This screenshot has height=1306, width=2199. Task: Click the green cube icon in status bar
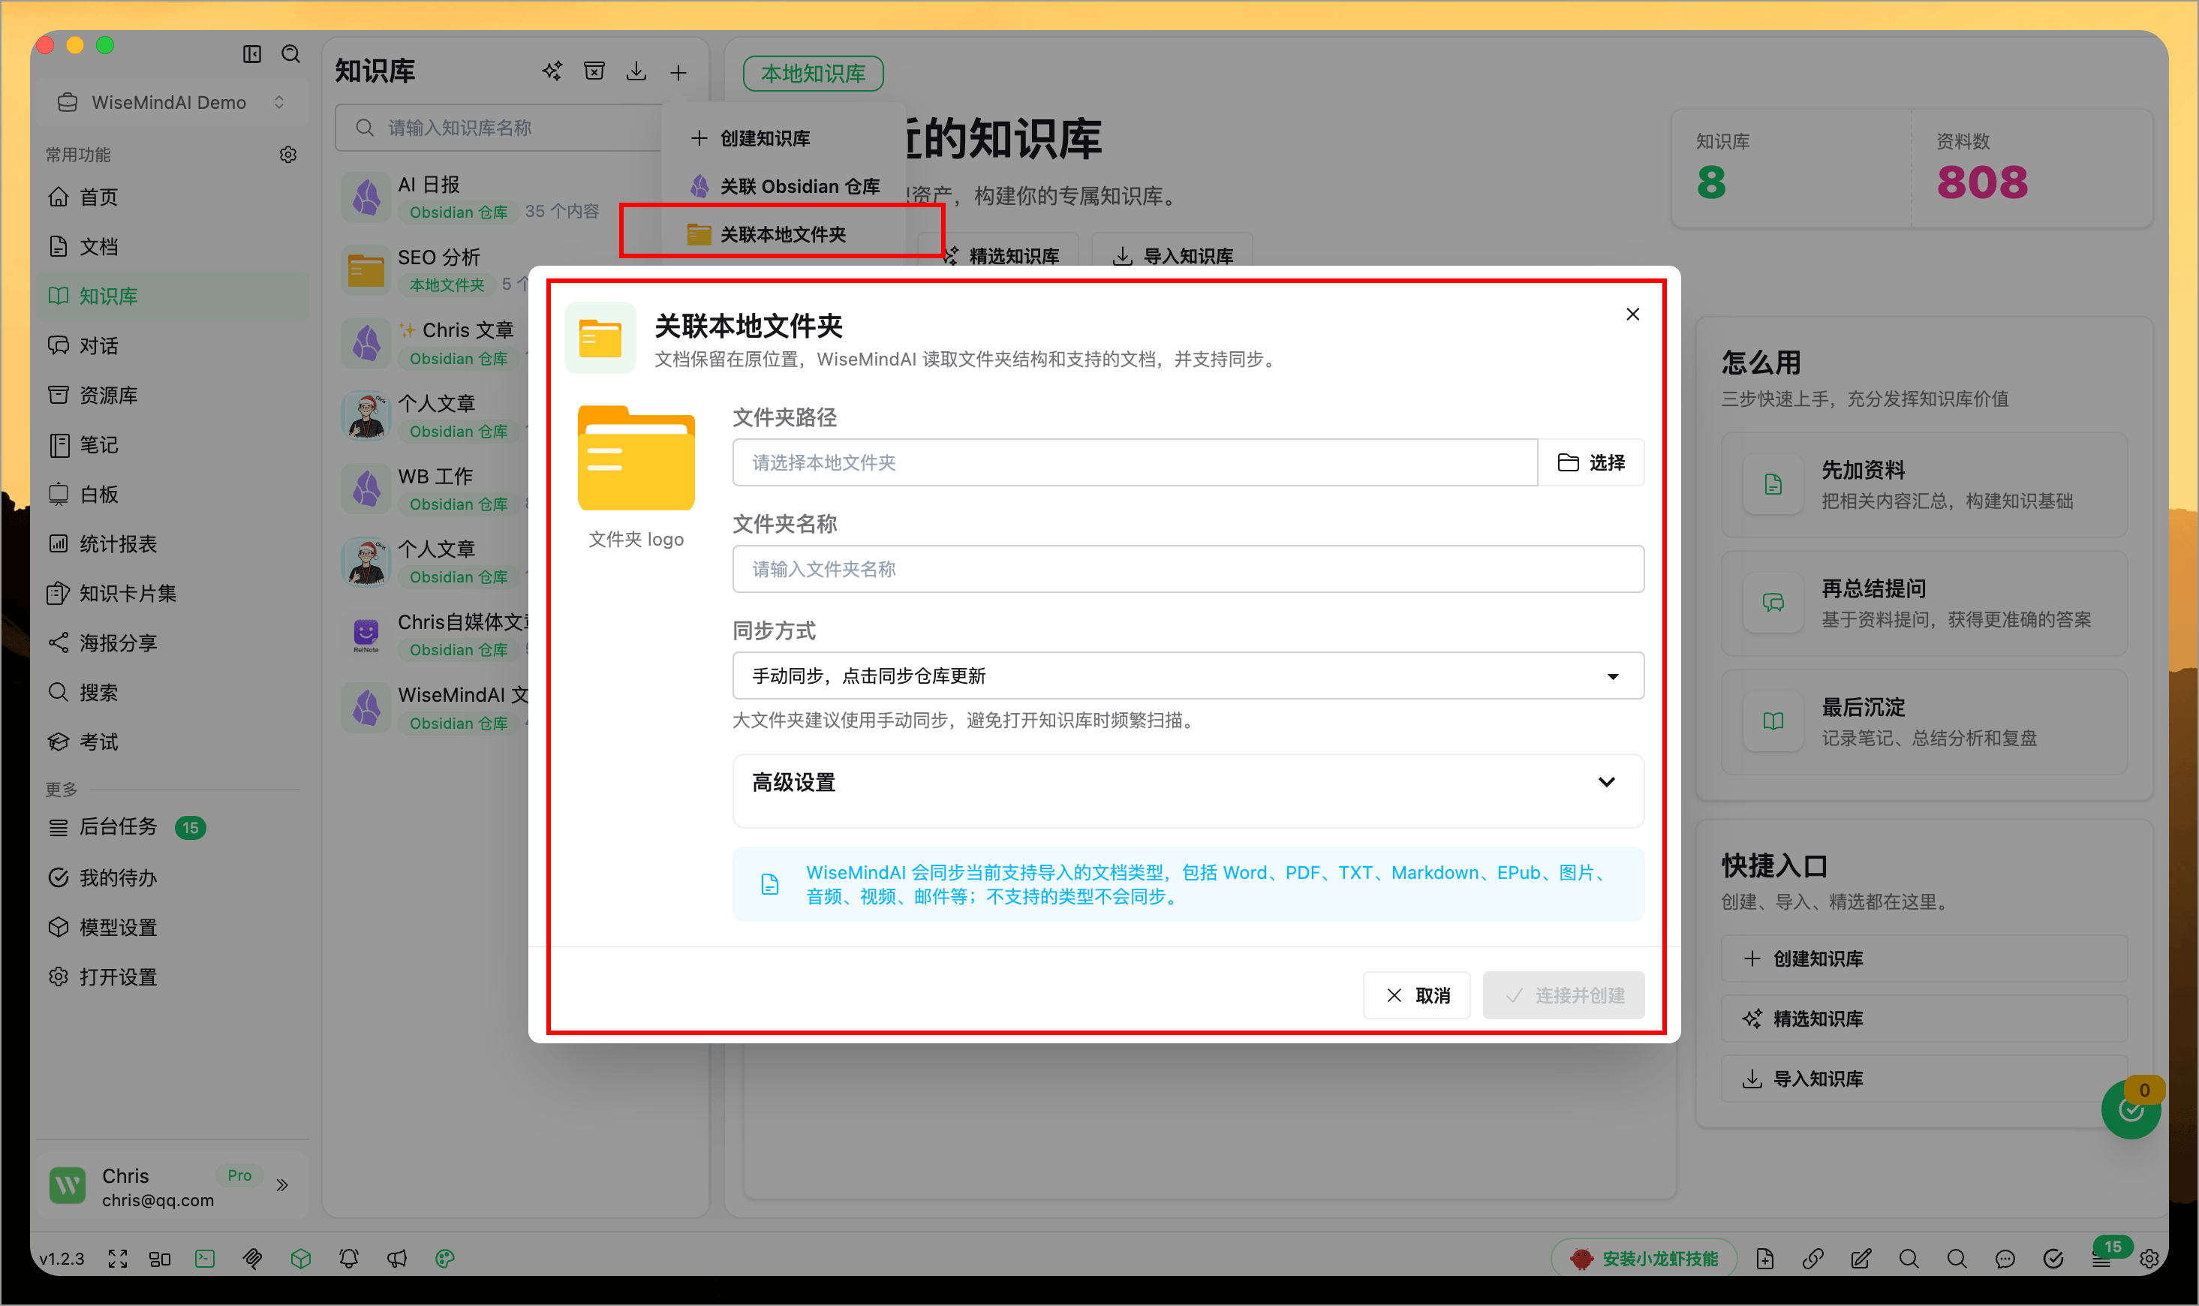tap(301, 1259)
